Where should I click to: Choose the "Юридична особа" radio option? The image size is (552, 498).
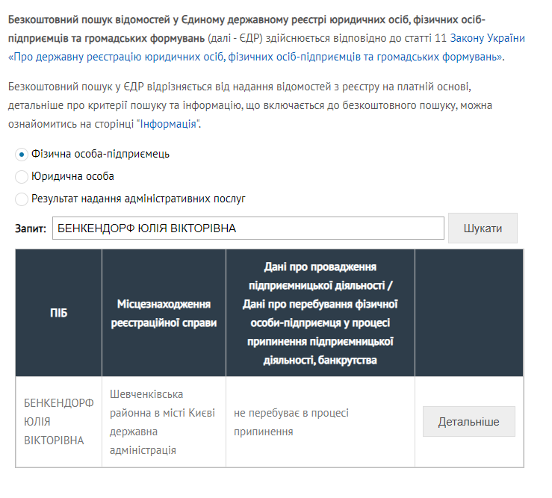click(21, 177)
